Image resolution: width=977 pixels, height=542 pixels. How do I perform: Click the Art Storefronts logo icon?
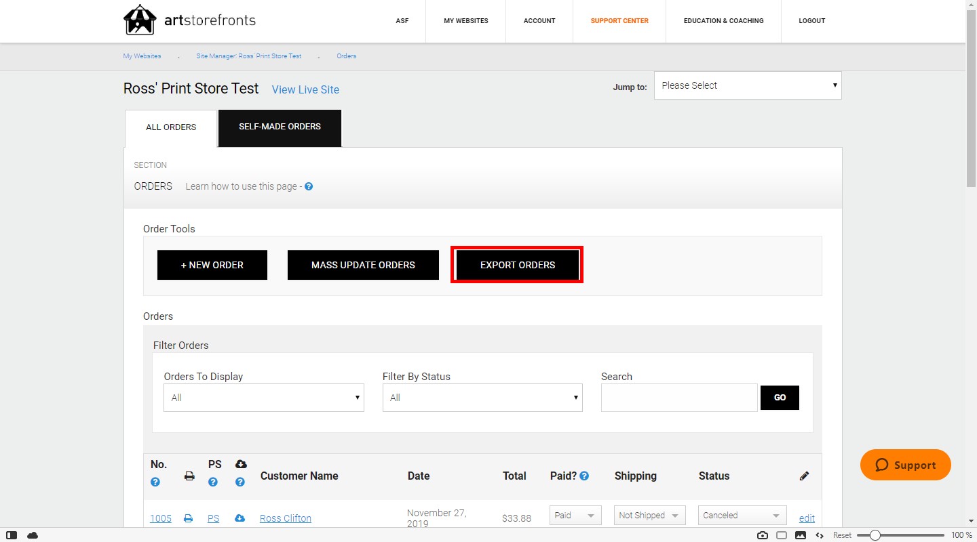(x=140, y=20)
